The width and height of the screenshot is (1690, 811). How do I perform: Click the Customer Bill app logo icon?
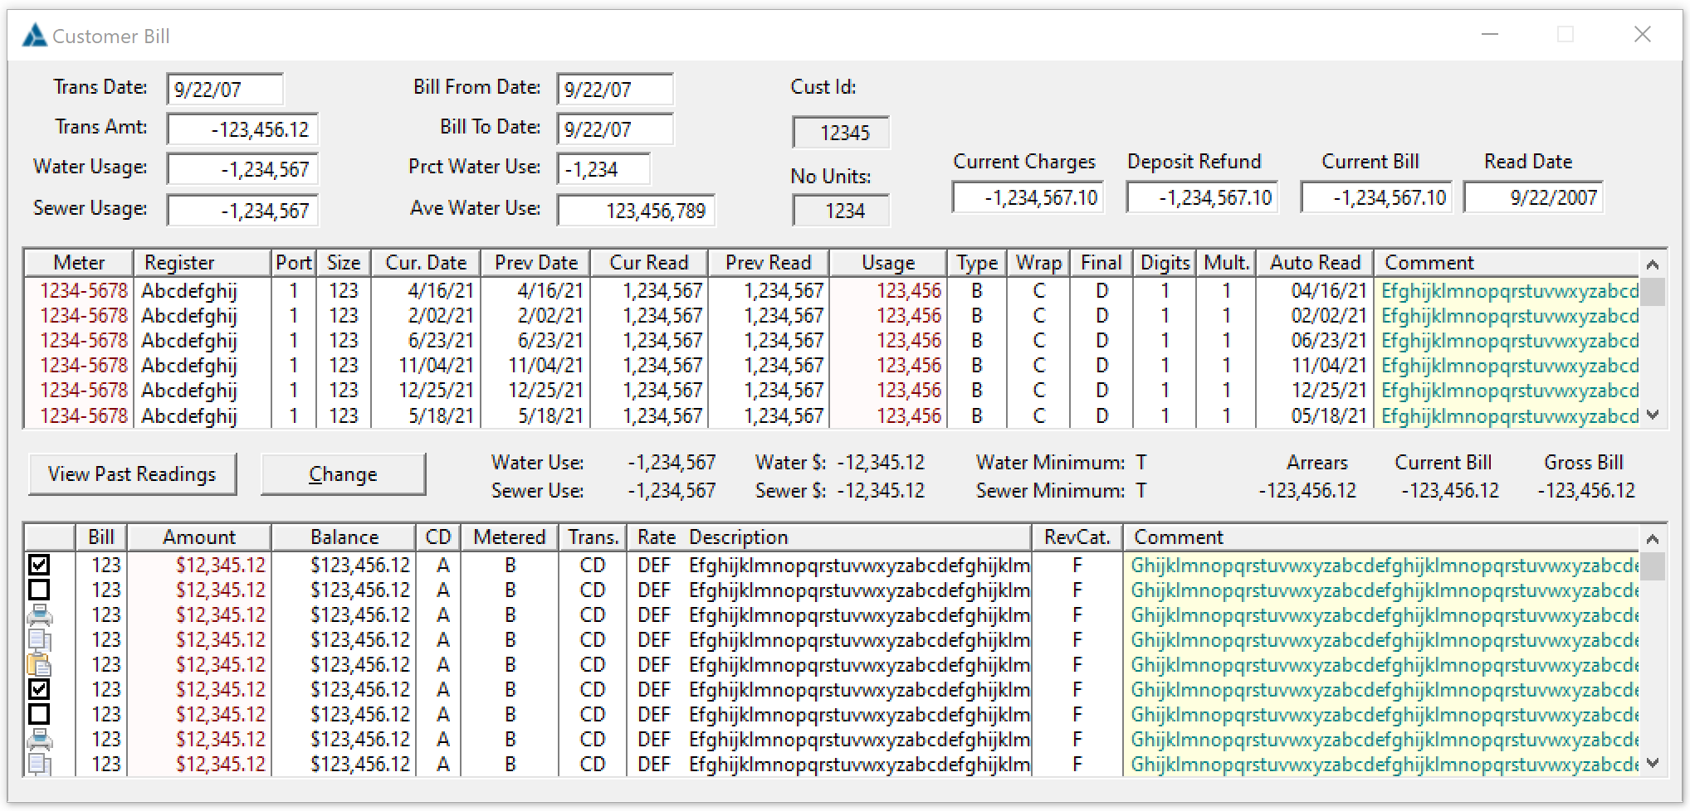(34, 36)
